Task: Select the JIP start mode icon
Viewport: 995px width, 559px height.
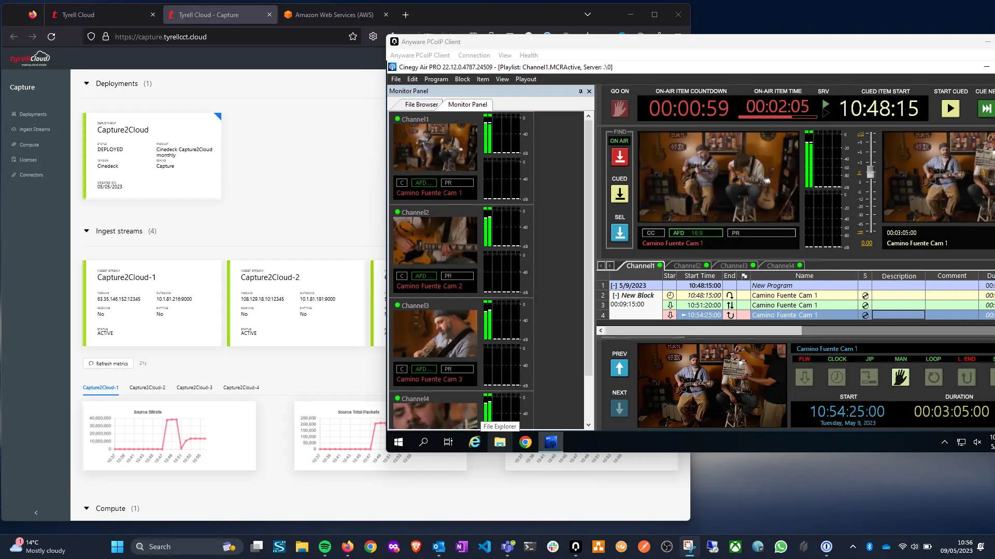Action: pos(869,377)
